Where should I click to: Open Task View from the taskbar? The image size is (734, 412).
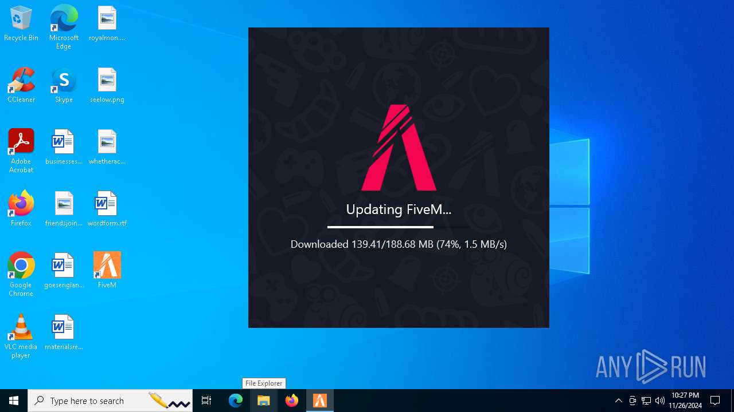point(206,401)
